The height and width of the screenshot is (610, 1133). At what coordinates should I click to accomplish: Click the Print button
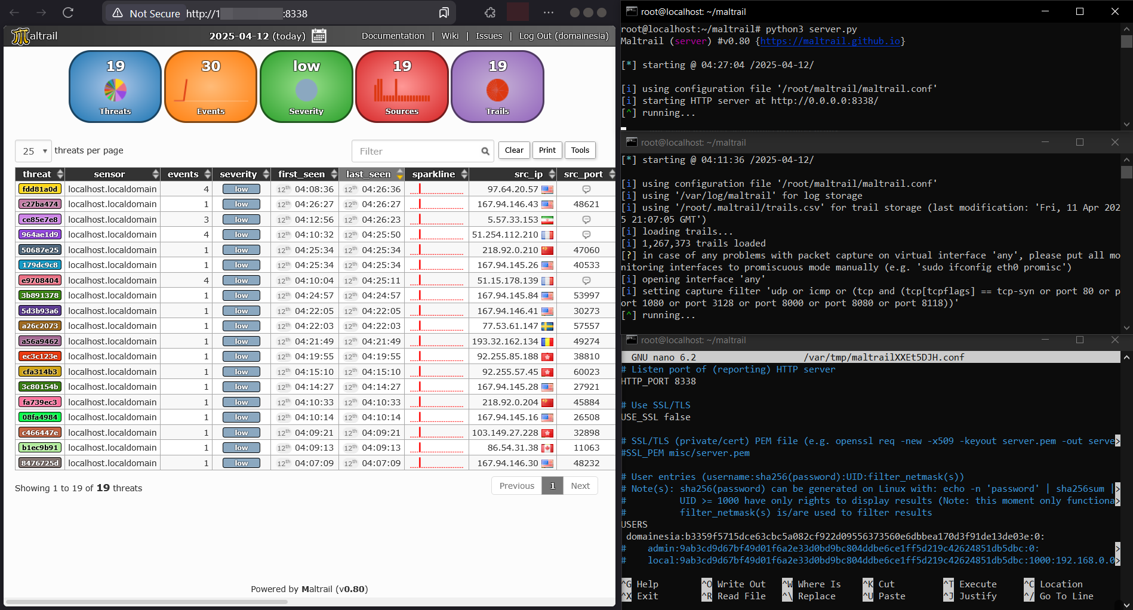547,150
